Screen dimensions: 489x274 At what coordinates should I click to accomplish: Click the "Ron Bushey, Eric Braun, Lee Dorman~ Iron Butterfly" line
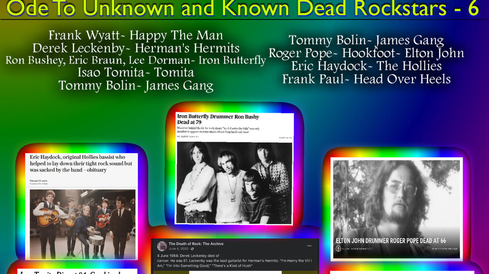(136, 60)
